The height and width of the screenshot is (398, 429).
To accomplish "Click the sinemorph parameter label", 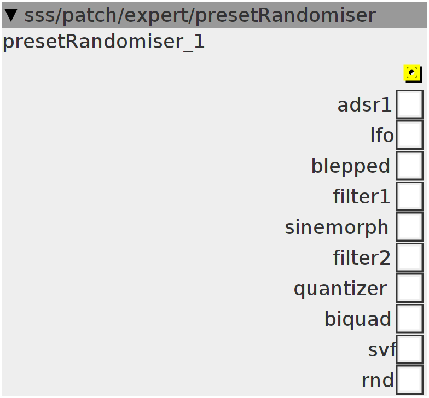I will point(337,227).
